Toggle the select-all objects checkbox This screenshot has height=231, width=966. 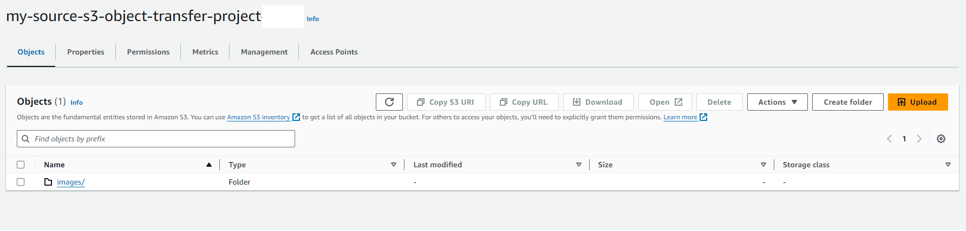pyautogui.click(x=21, y=165)
